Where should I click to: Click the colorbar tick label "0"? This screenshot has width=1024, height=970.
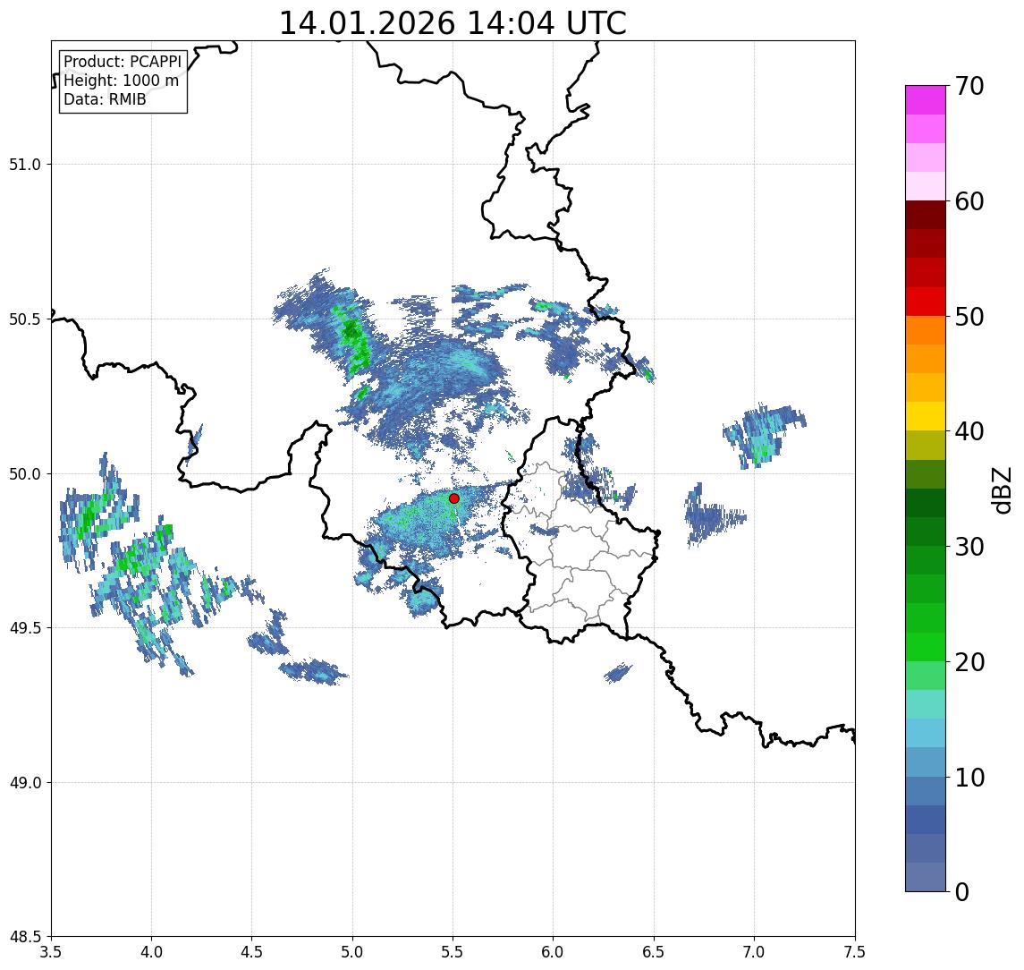pos(962,892)
